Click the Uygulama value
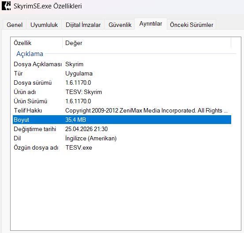 (79, 73)
